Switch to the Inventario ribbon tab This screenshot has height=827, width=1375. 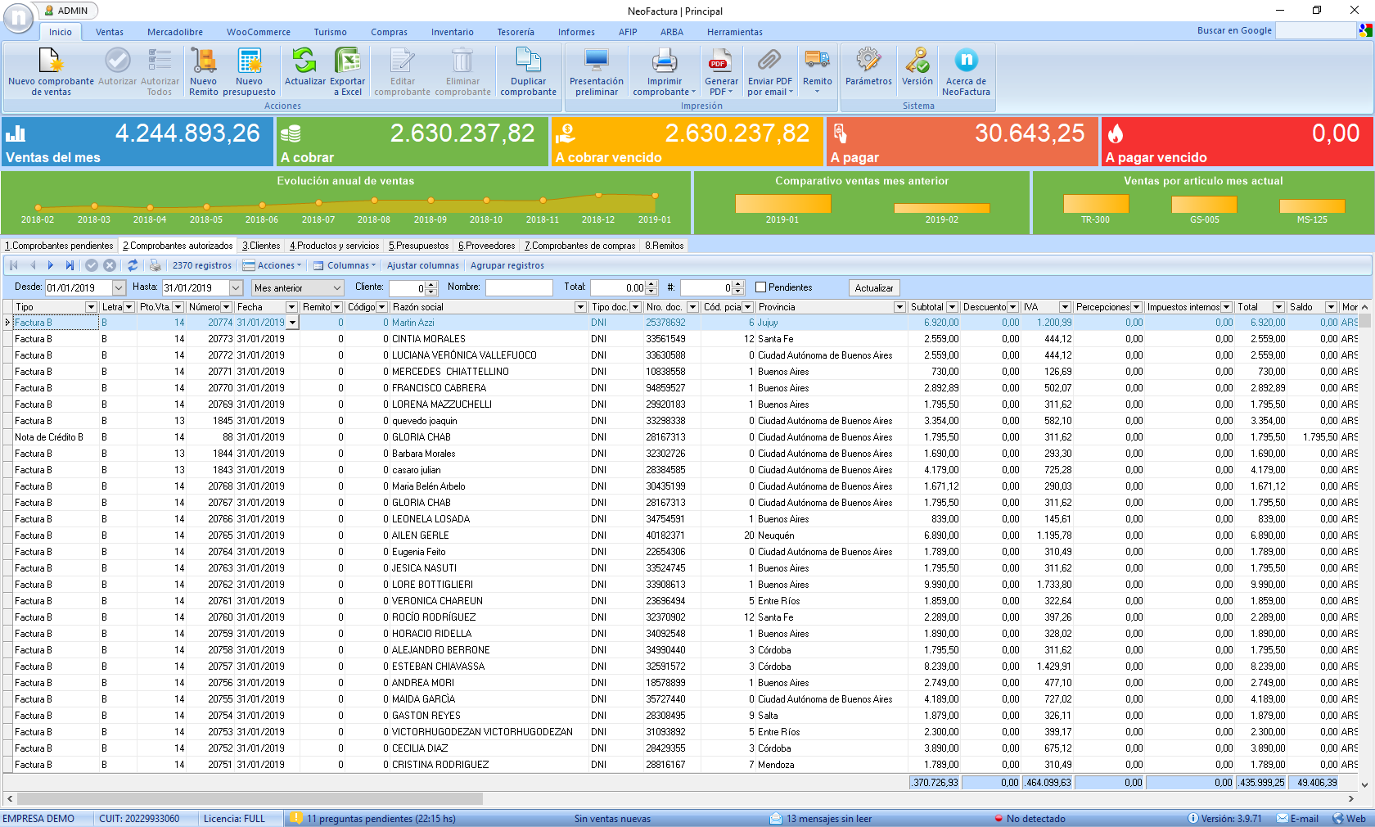coord(452,32)
